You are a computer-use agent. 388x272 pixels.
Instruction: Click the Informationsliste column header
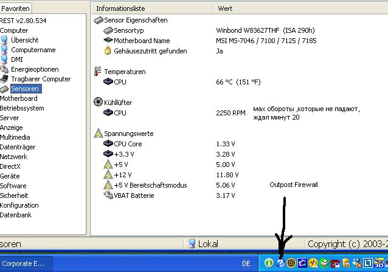[x=151, y=8]
